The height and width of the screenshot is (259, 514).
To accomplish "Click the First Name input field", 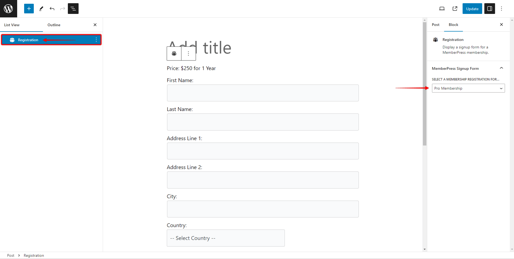I will pos(262,93).
